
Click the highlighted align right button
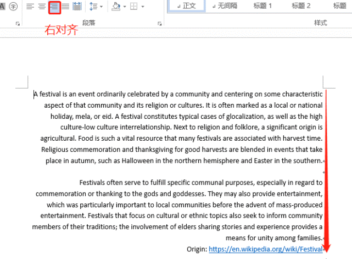(x=54, y=7)
